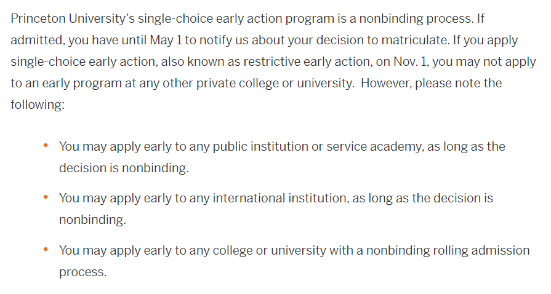The width and height of the screenshot is (551, 294).
Task: Click "decision is nonbinding." in the first bullet
Action: pos(124,168)
